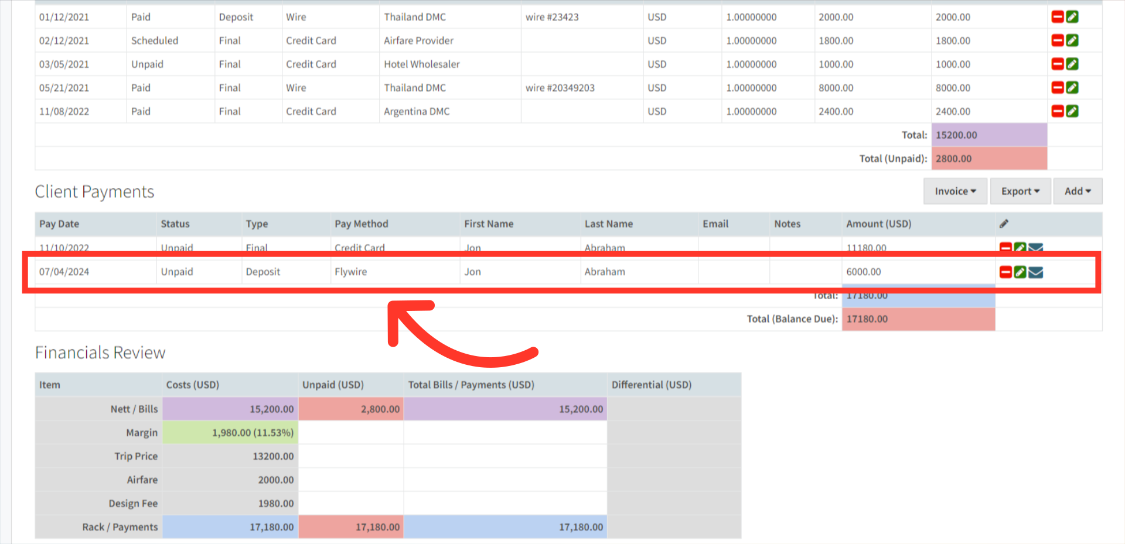Open envelope icon on the Flywire payment row
The width and height of the screenshot is (1125, 544).
(x=1035, y=271)
